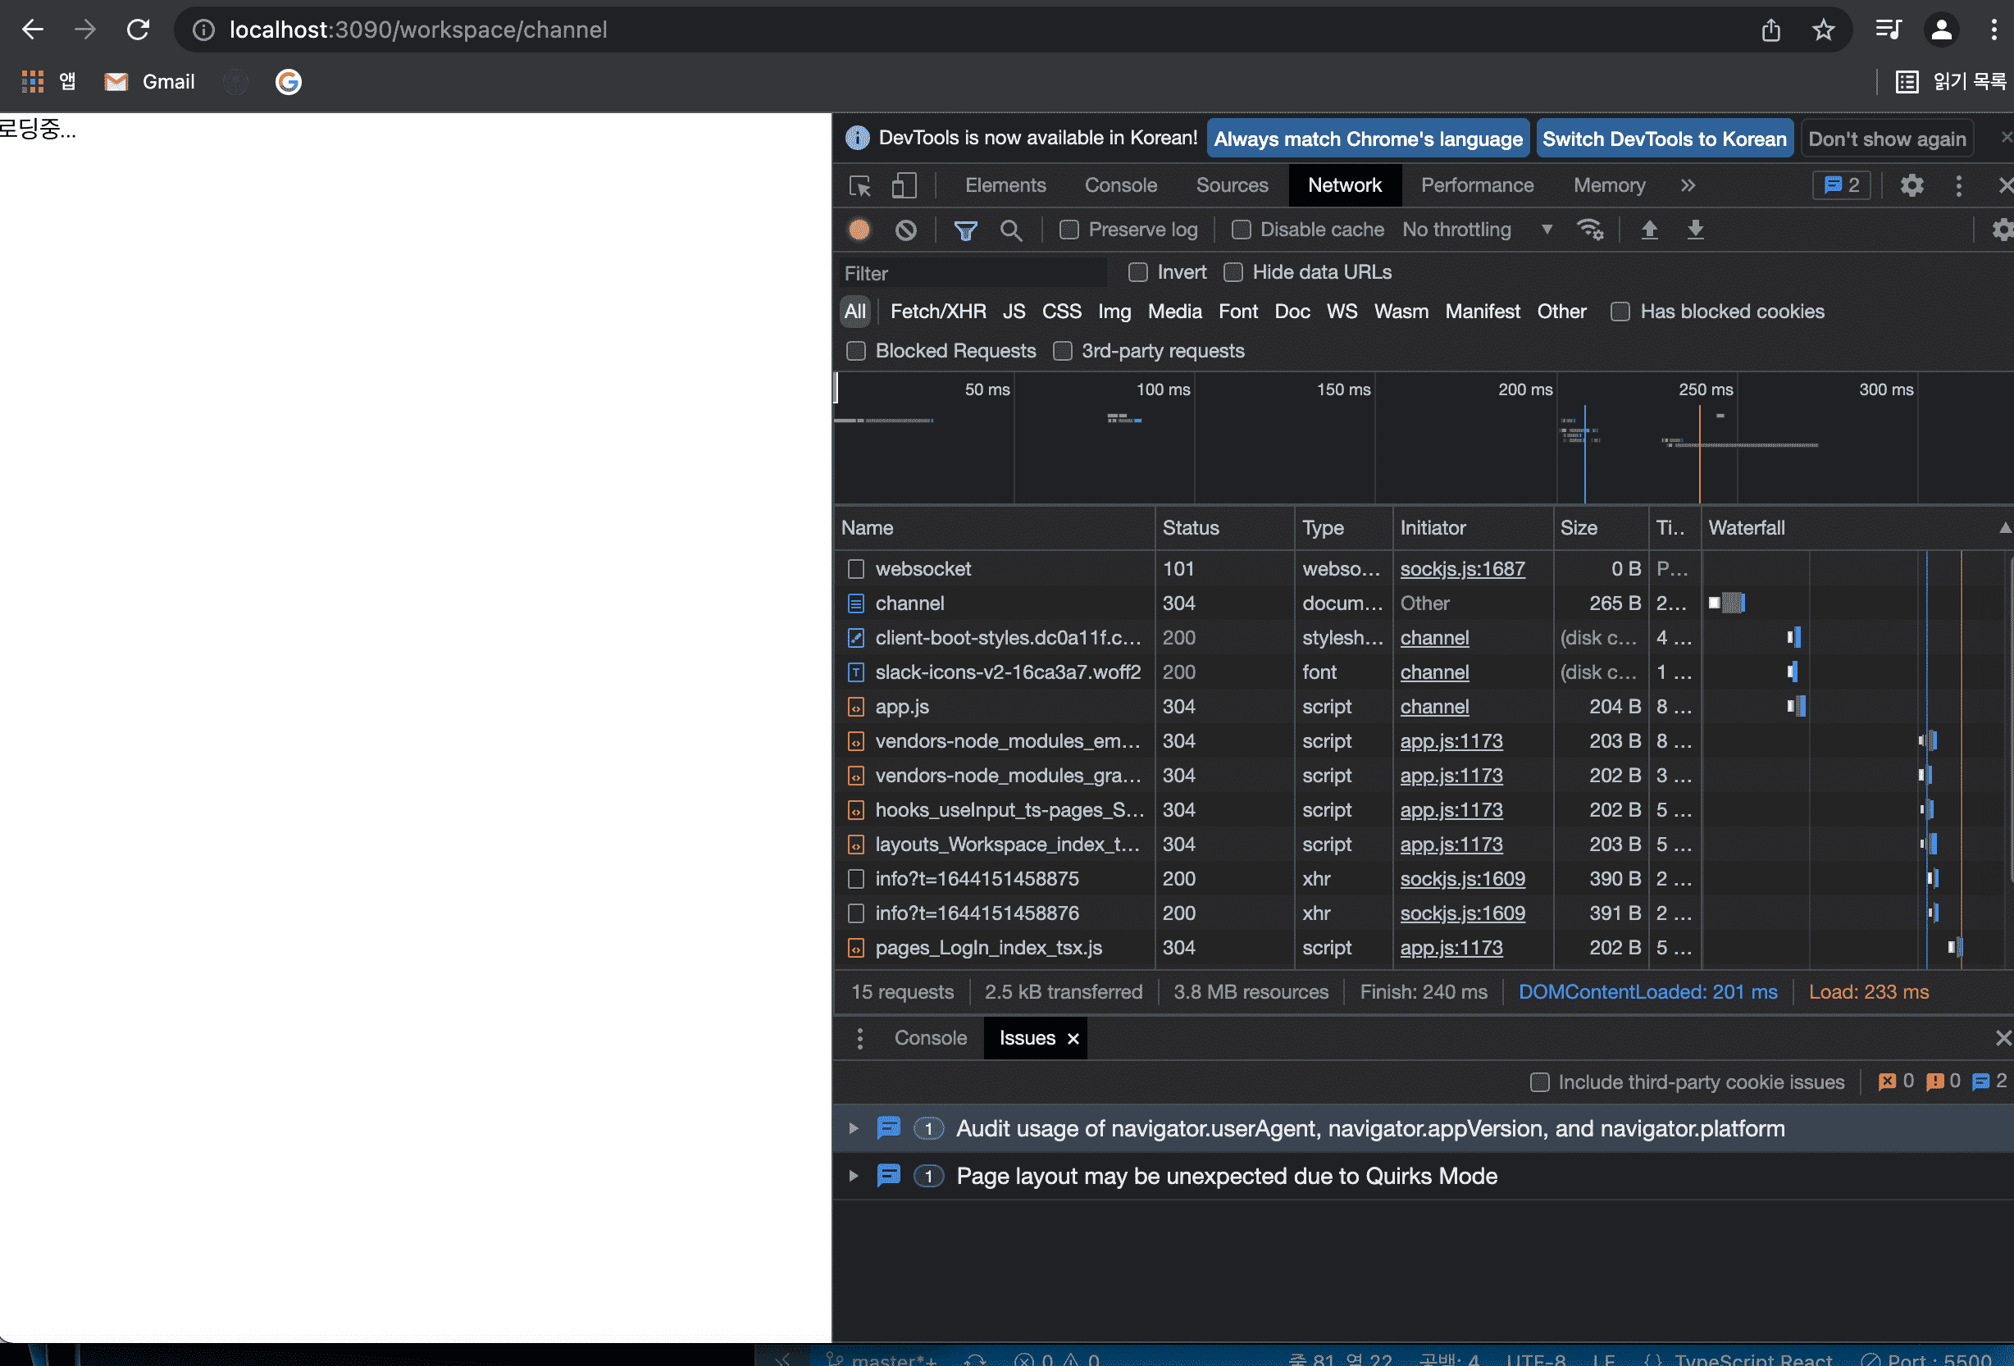Image resolution: width=2014 pixels, height=1366 pixels.
Task: Show more DevTools tabs chevron
Action: pyautogui.click(x=1688, y=185)
